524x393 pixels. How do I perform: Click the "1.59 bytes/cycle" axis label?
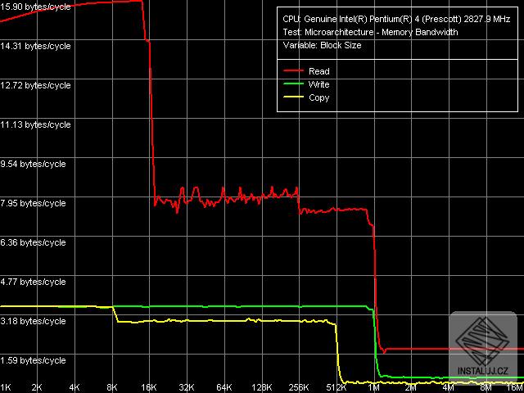[33, 360]
